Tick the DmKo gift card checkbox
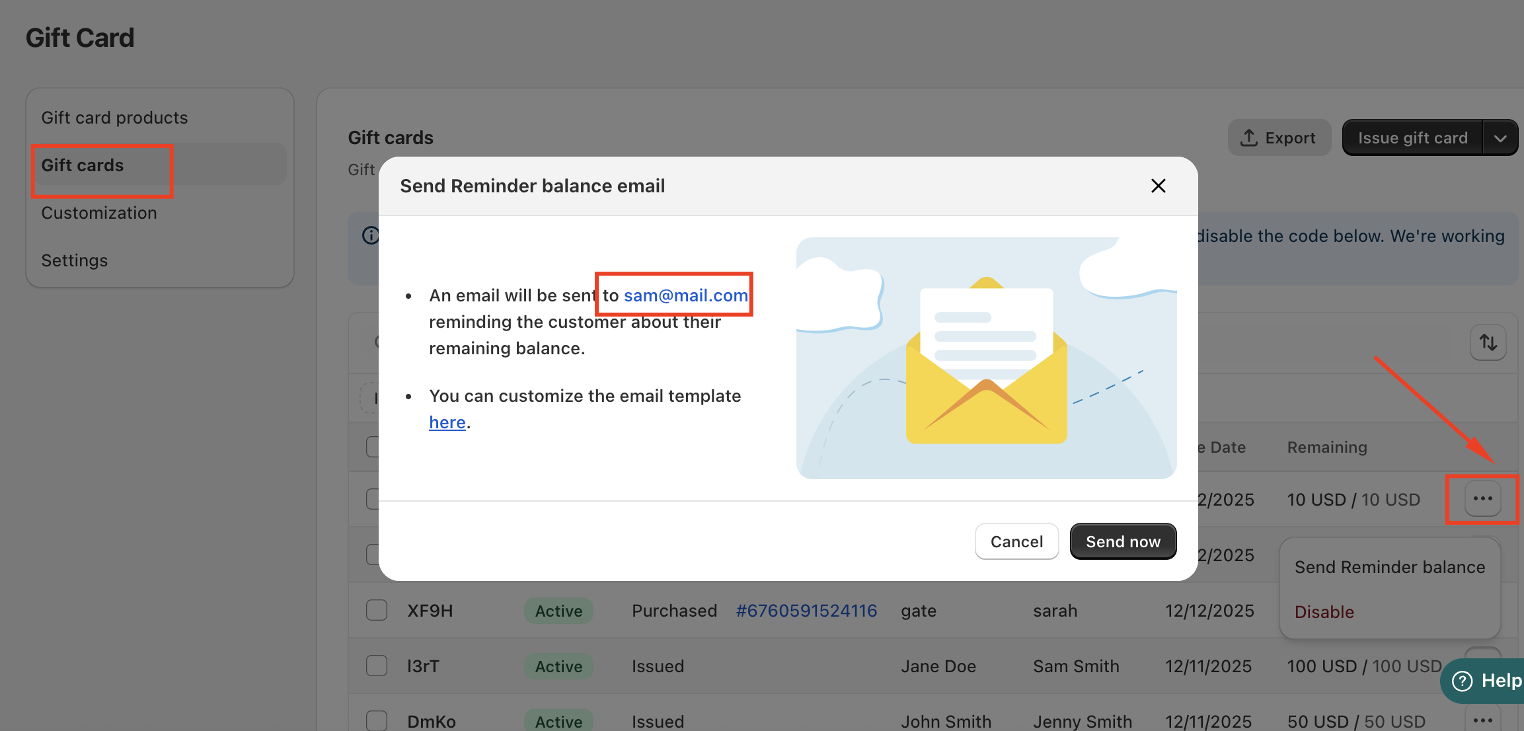 click(x=377, y=720)
